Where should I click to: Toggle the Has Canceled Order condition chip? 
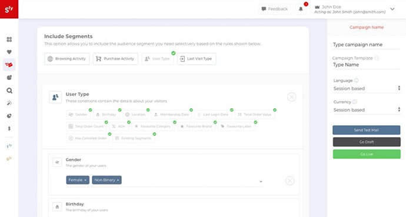click(88, 138)
